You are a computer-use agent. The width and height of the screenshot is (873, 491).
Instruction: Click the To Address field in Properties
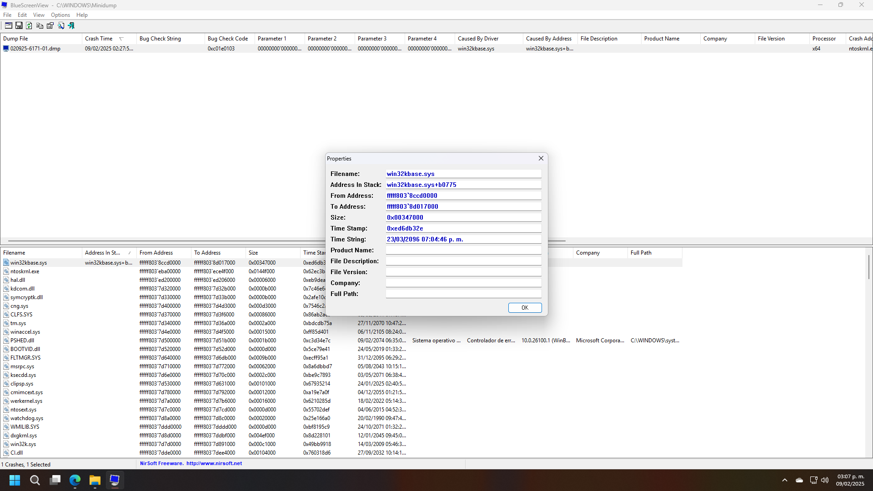(x=463, y=206)
